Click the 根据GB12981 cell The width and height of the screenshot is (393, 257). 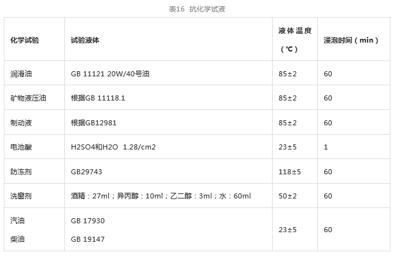pyautogui.click(x=95, y=123)
